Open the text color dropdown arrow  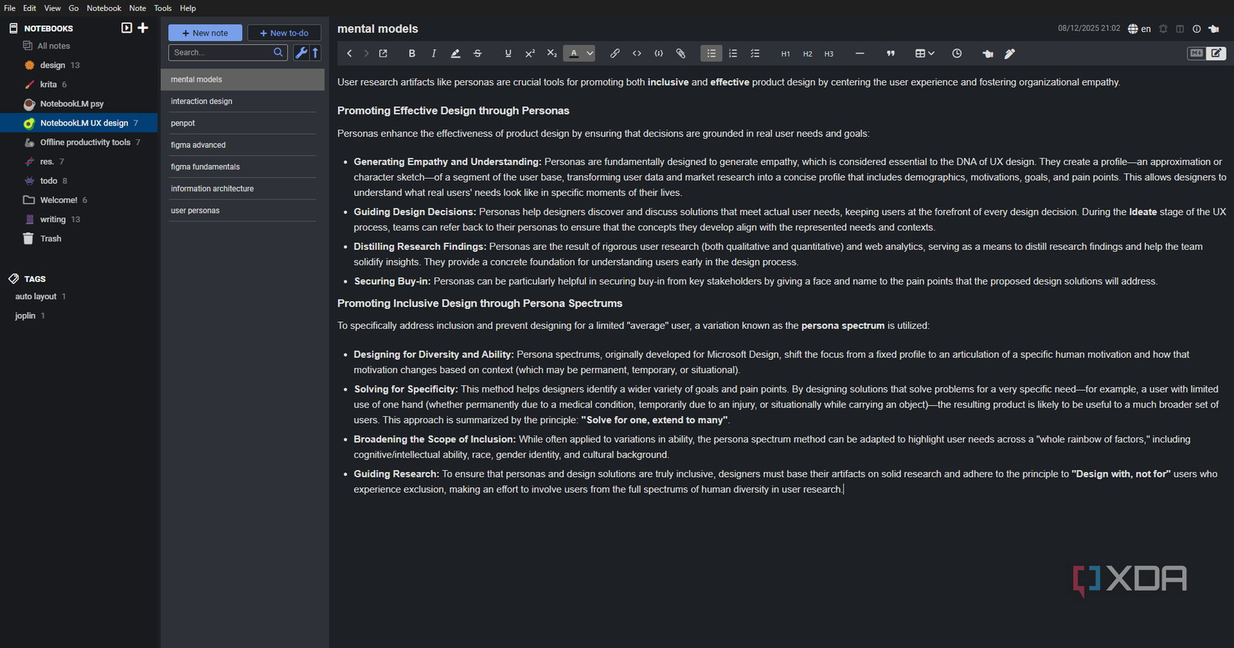pyautogui.click(x=590, y=54)
